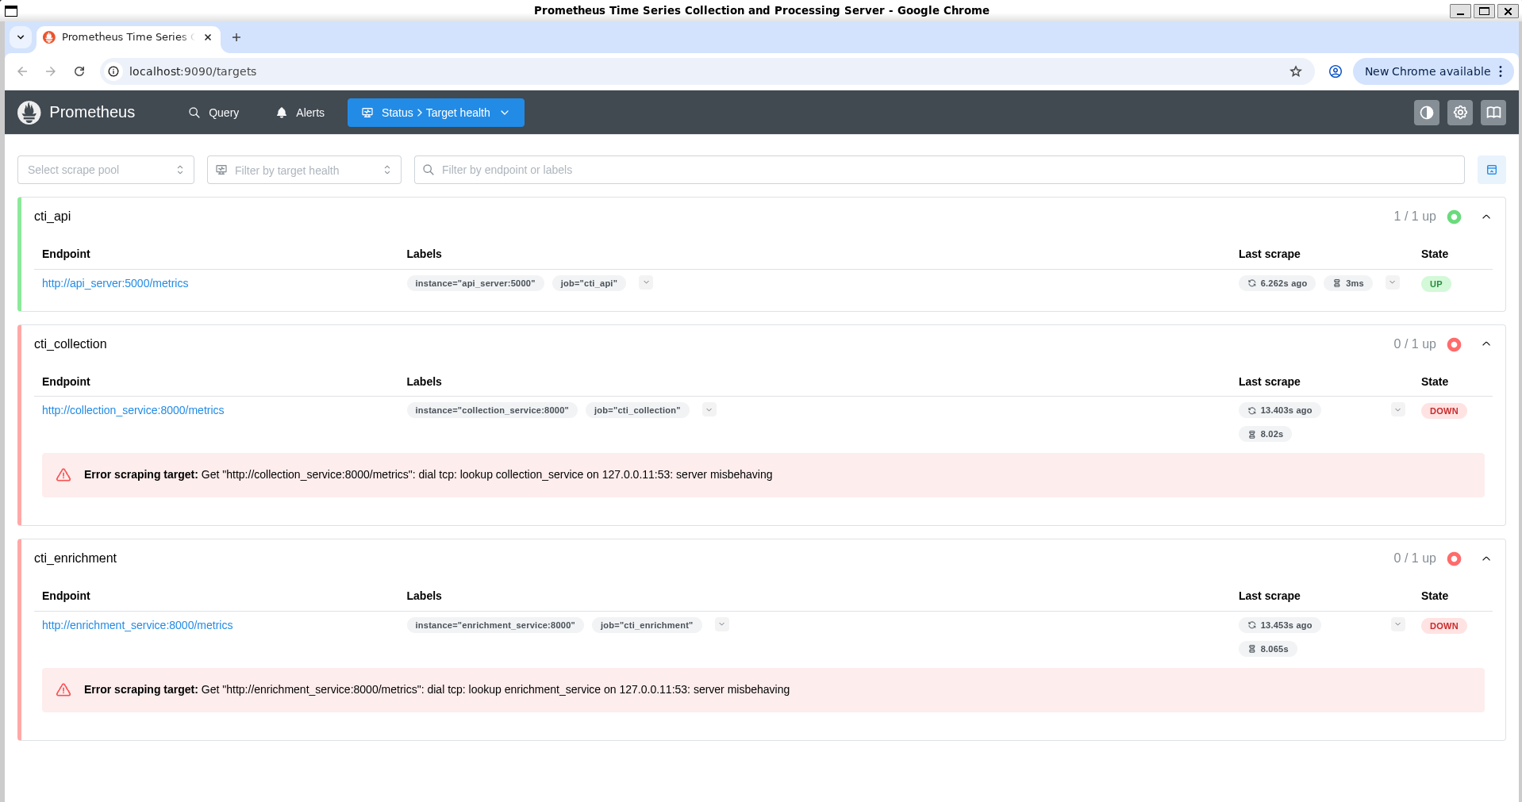1522x802 pixels.
Task: Click the 13.453s ago last scrape badge
Action: tap(1280, 625)
